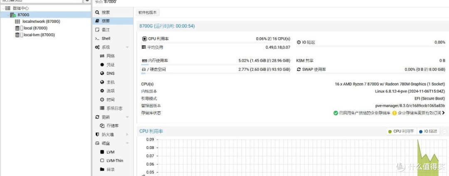Click the search magnifier icon beside 搜索
Image resolution: width=449 pixels, height=176 pixels.
pos(97,12)
